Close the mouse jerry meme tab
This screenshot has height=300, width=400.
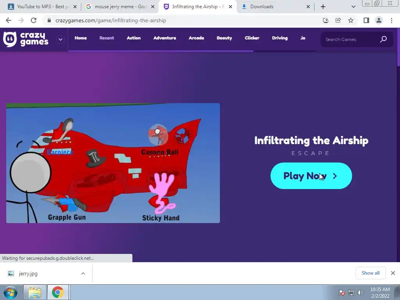tap(153, 7)
